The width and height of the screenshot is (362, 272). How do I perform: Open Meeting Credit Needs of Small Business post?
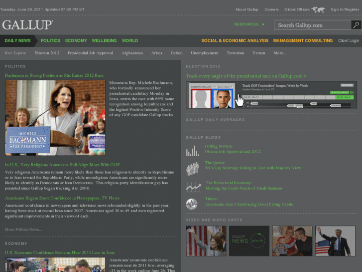point(244,188)
